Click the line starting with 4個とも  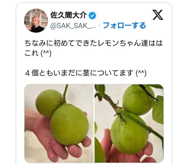click(86, 73)
